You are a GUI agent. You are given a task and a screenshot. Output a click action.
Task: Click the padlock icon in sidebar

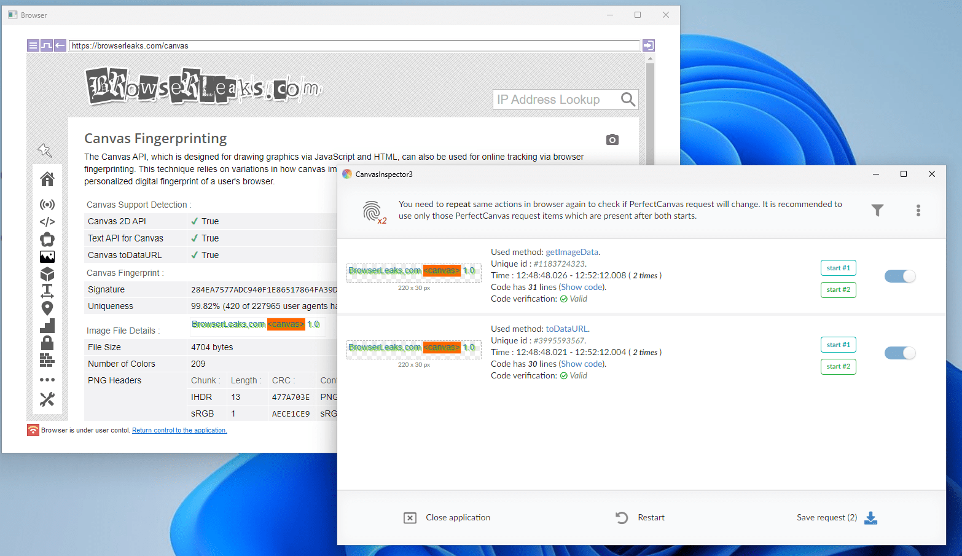tap(47, 342)
